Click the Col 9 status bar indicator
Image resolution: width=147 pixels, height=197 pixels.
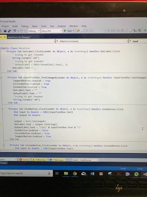[140, 169]
